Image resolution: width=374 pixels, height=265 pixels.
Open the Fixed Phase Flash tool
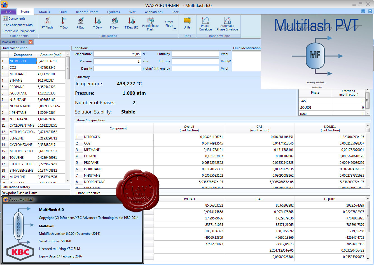[150, 24]
